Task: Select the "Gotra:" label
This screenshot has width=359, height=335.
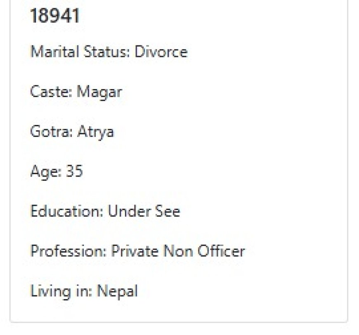Action: point(52,132)
